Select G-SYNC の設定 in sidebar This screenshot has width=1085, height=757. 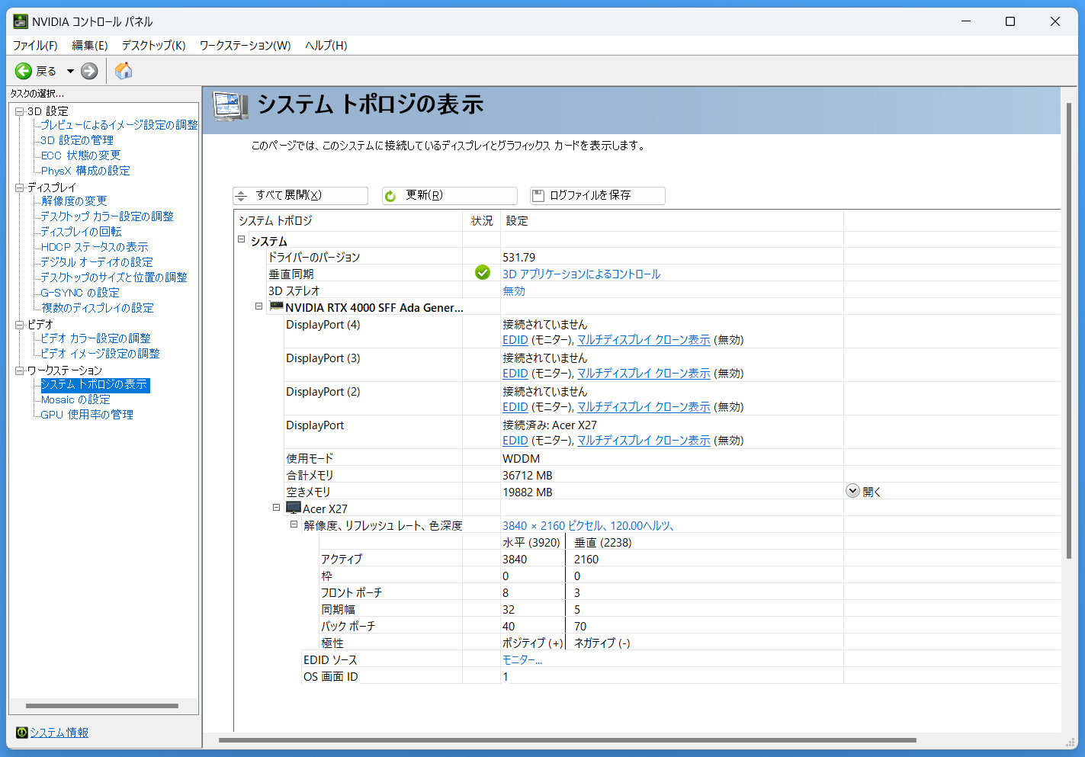80,293
